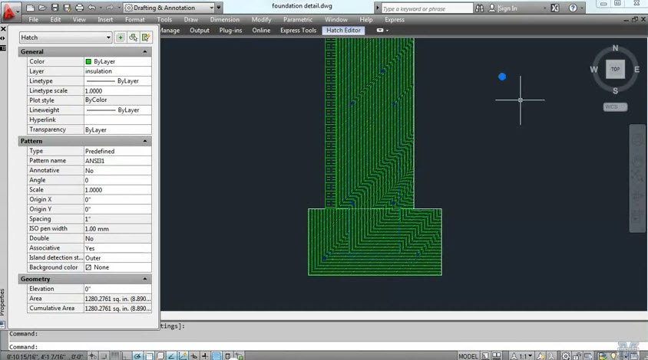Click the ANSI31 Pattern name value
Screen dimensions: 648x360
tap(117, 161)
